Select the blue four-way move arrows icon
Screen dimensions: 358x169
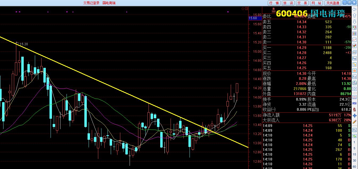[x=354, y=115]
